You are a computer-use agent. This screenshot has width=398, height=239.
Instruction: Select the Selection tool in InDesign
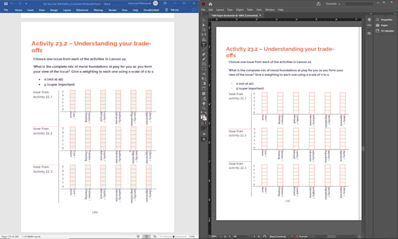coord(204,20)
